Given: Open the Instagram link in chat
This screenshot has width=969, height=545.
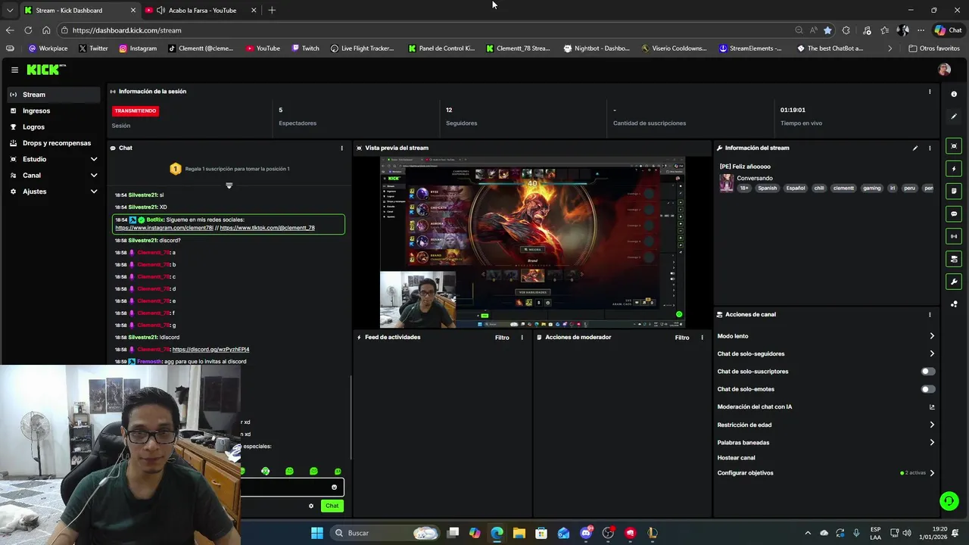Looking at the screenshot, I should click(164, 228).
